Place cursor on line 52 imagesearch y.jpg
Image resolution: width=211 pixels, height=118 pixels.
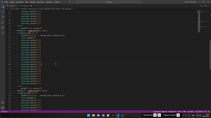pos(32,30)
